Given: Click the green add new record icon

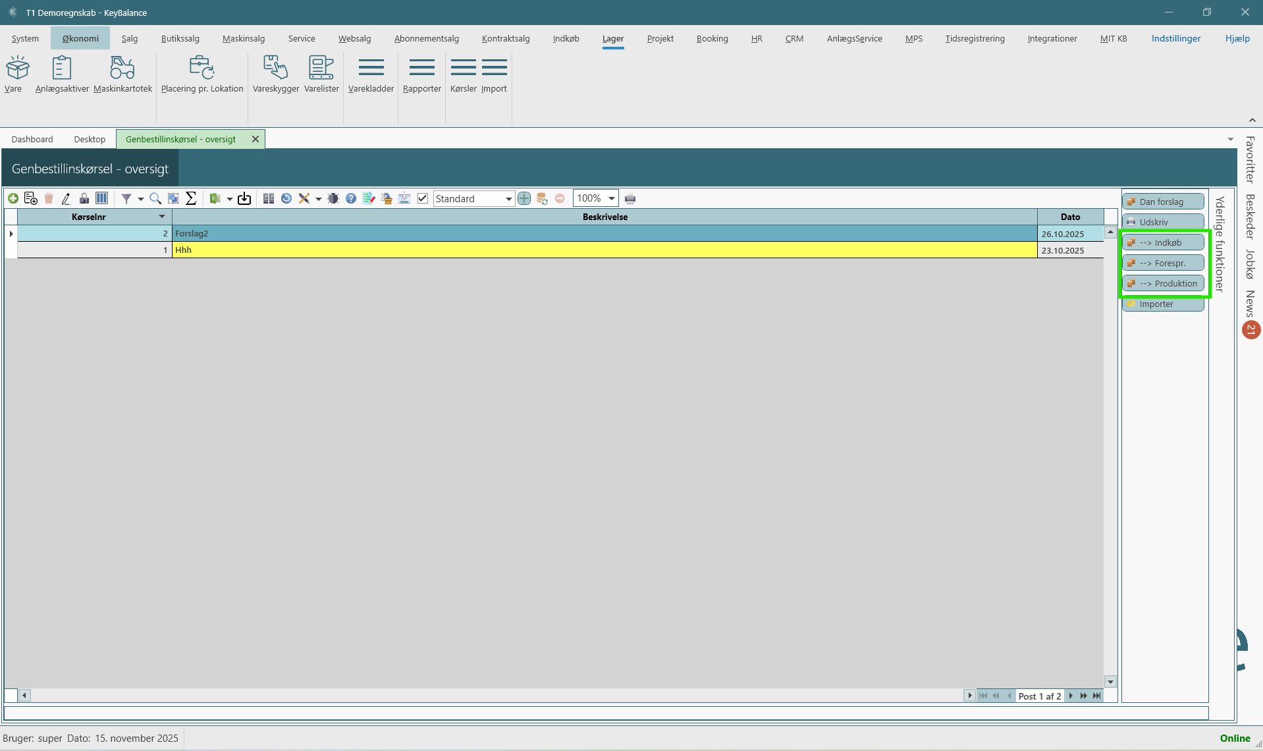Looking at the screenshot, I should point(13,198).
